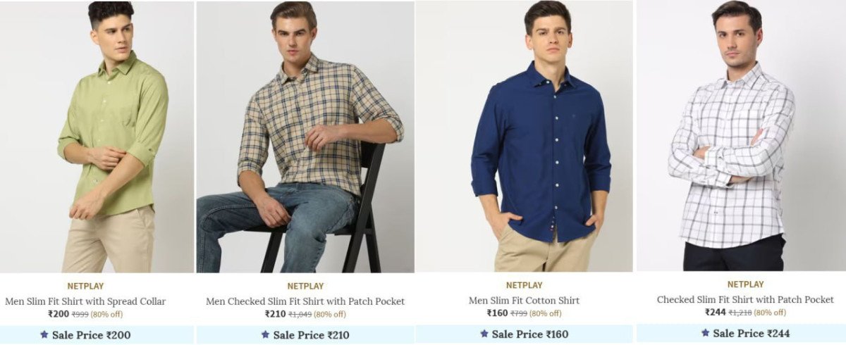Select Men Checked Slim Fit Shirt with Patch Pocket title

(x=305, y=301)
